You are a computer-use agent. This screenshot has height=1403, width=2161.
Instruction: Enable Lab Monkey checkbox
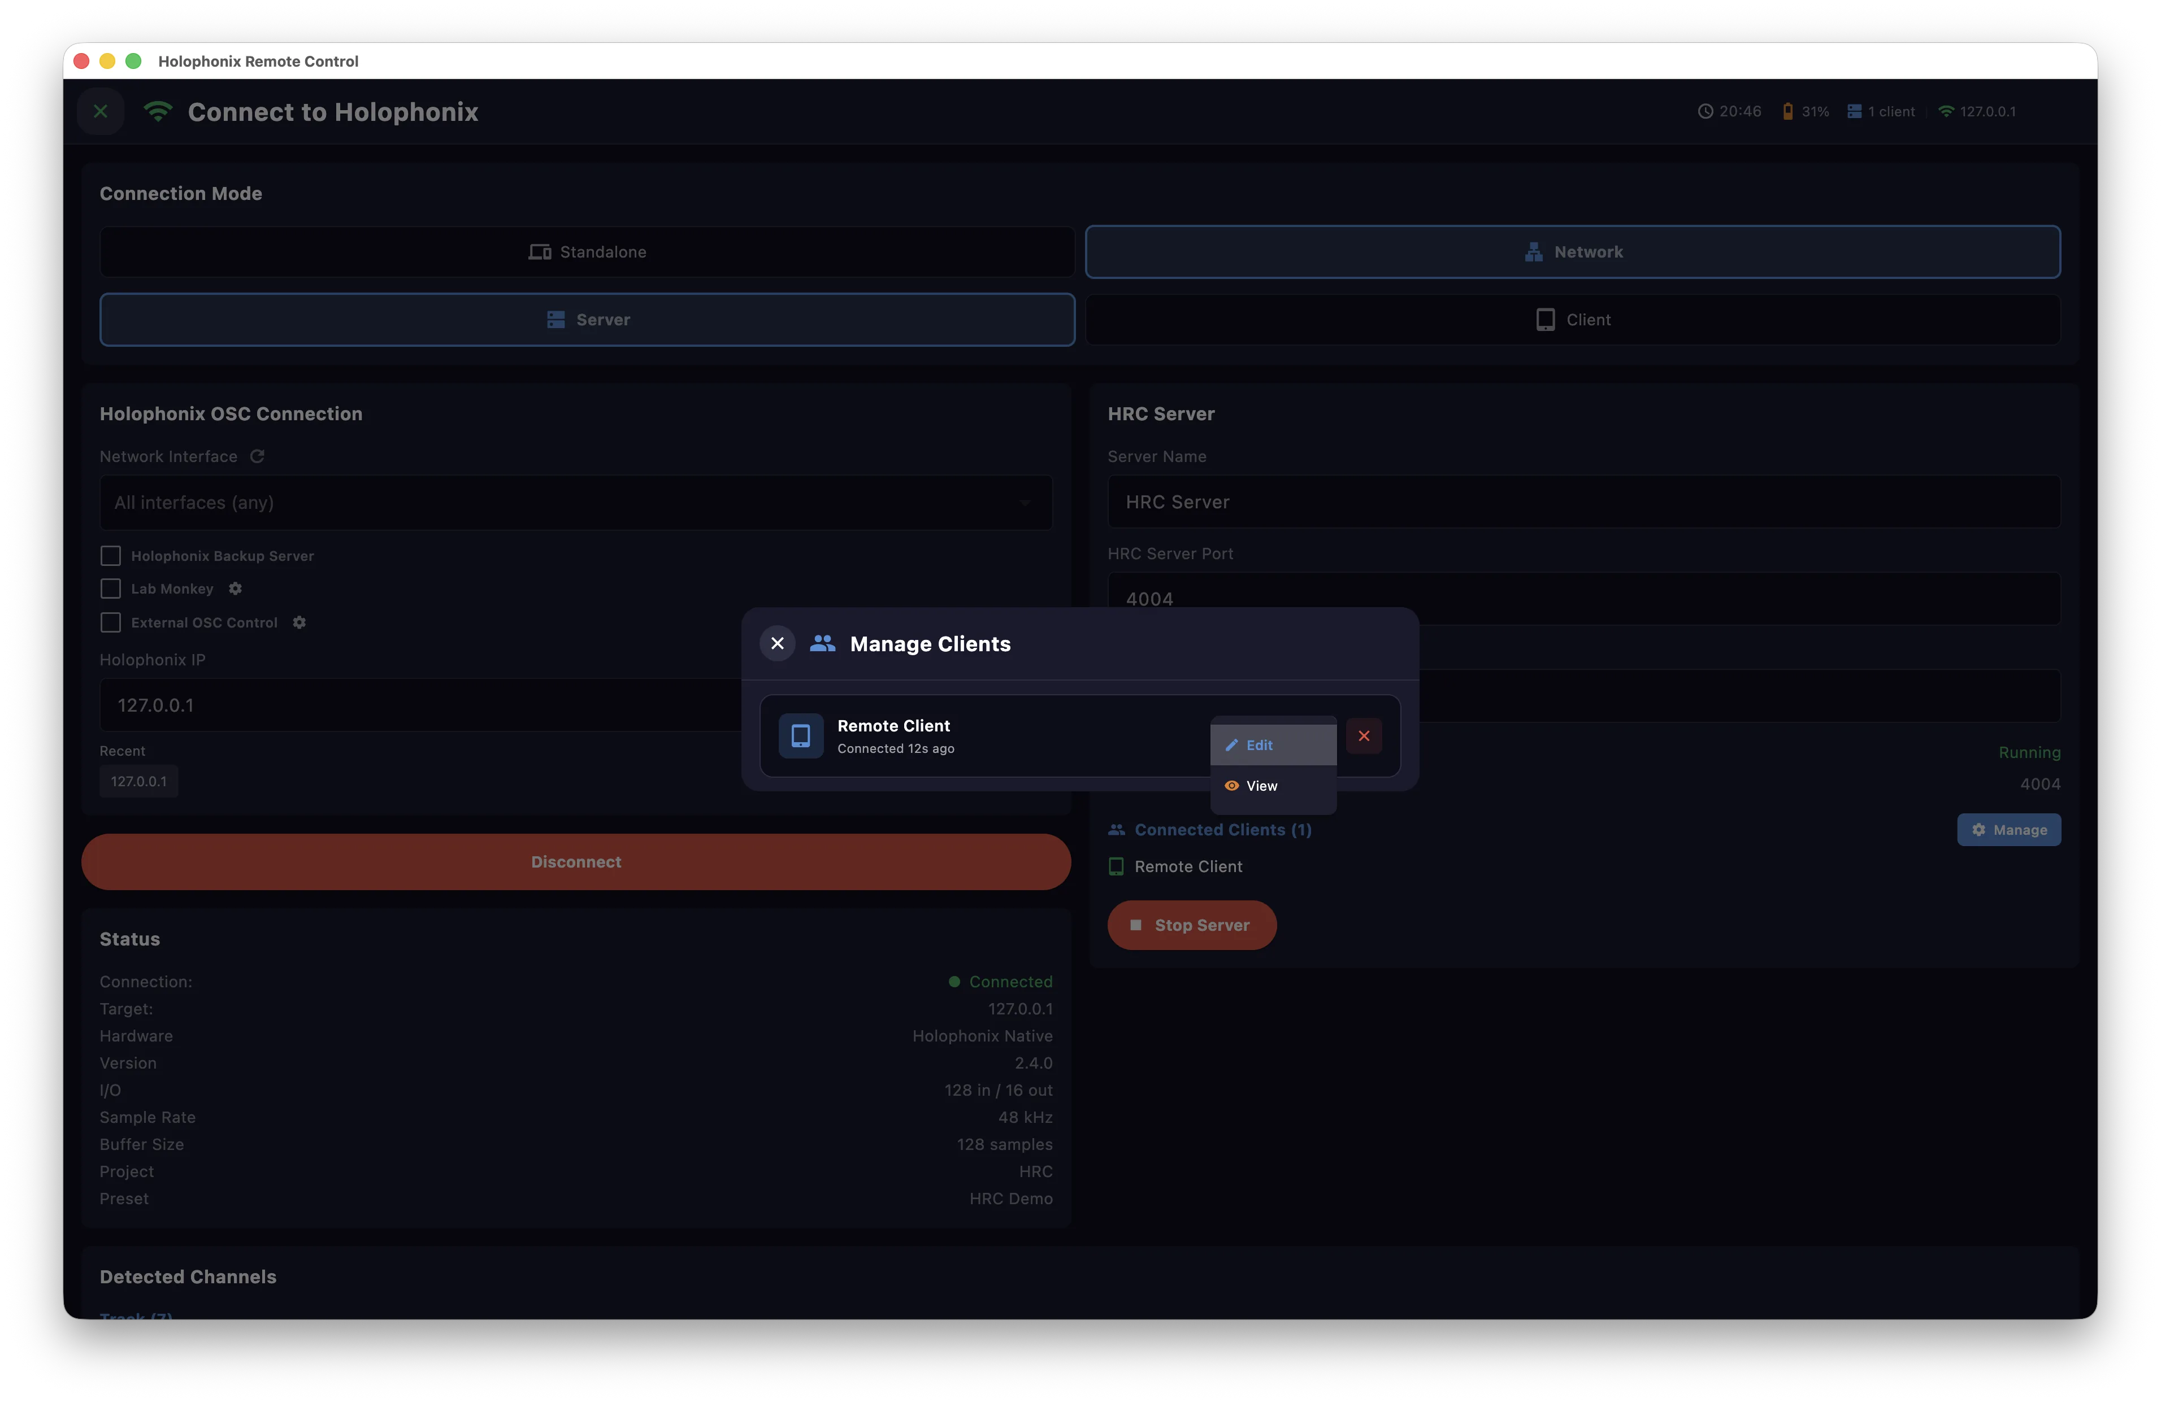pos(111,589)
